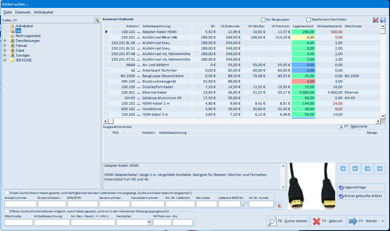Open details dots for Hundeleine row
390x231 pixels.
[x=138, y=109]
